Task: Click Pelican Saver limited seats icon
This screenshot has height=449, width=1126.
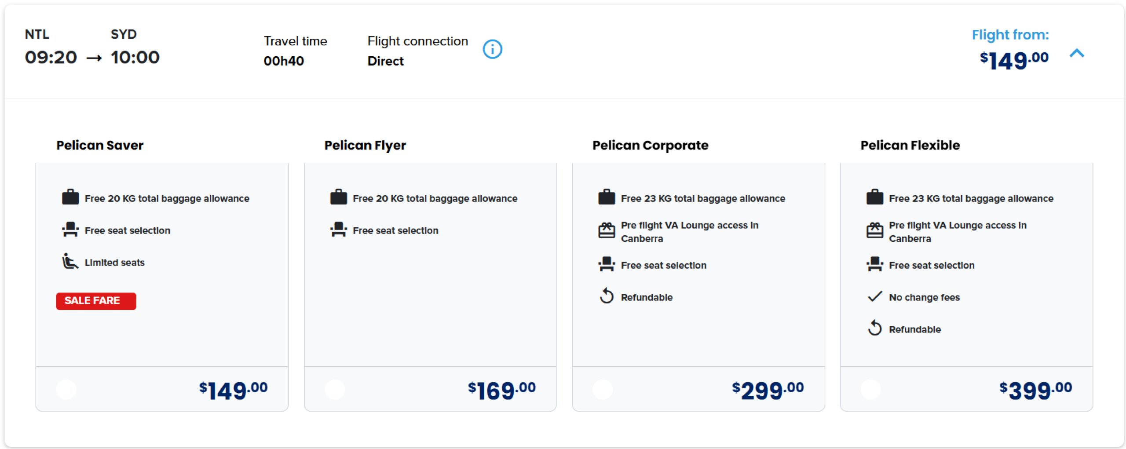Action: tap(69, 261)
